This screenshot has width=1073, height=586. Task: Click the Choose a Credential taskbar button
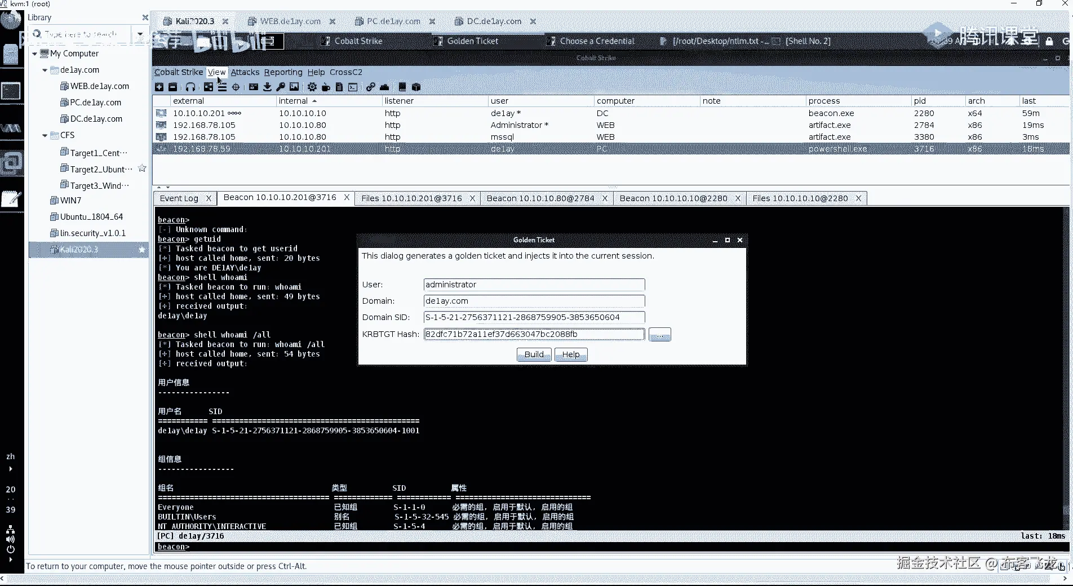pos(591,41)
